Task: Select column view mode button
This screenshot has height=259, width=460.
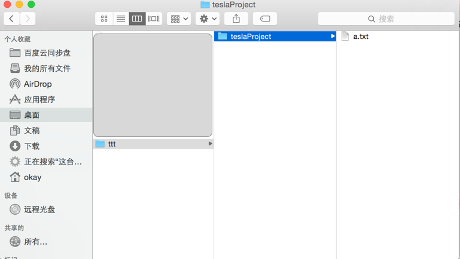Action: click(137, 19)
